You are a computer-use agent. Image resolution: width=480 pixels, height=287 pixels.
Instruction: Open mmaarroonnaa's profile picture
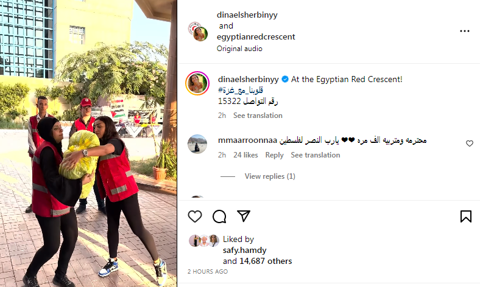pyautogui.click(x=197, y=144)
